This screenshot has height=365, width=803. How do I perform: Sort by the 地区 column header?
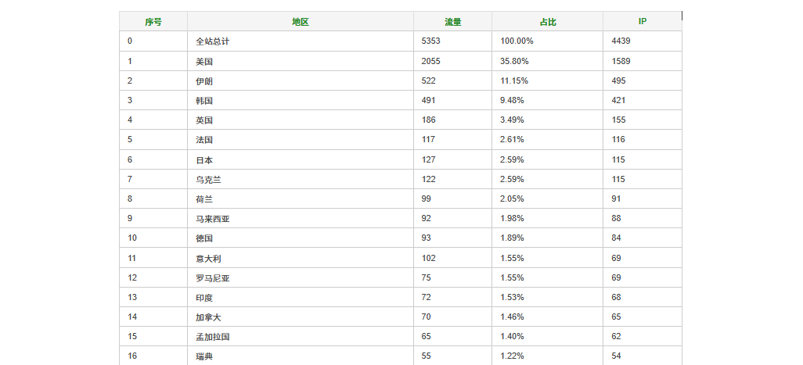coord(301,22)
